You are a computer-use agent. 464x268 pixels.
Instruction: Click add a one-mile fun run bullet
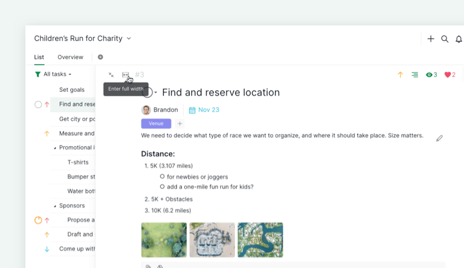[210, 187]
